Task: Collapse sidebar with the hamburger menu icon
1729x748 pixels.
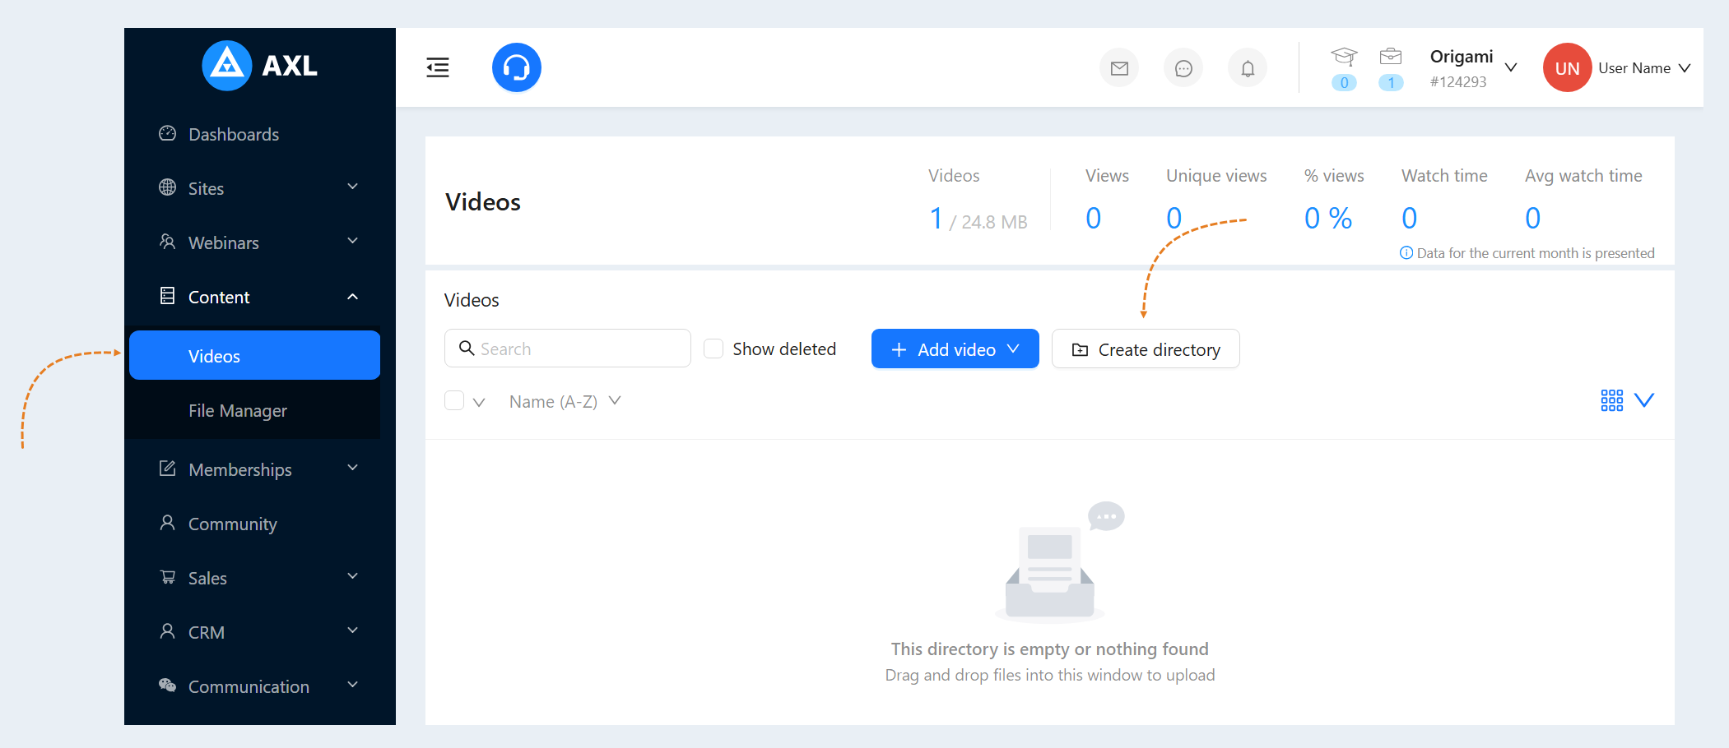Action: [x=438, y=67]
